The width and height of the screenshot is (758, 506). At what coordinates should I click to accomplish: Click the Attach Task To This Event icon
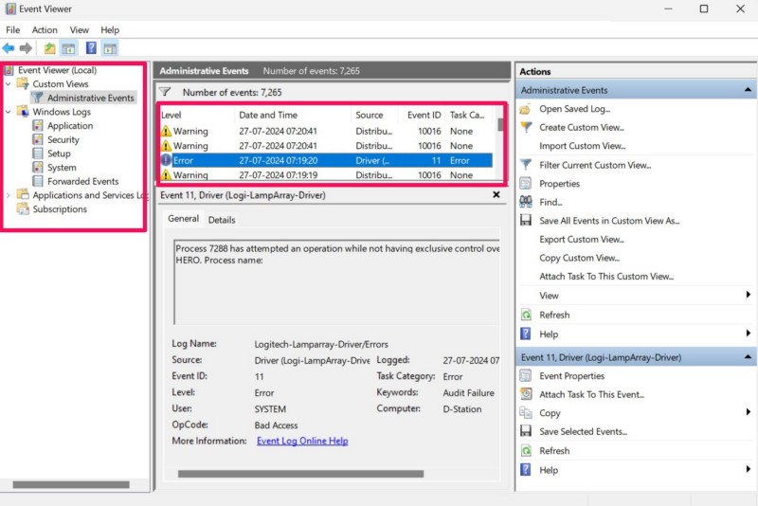click(x=526, y=394)
